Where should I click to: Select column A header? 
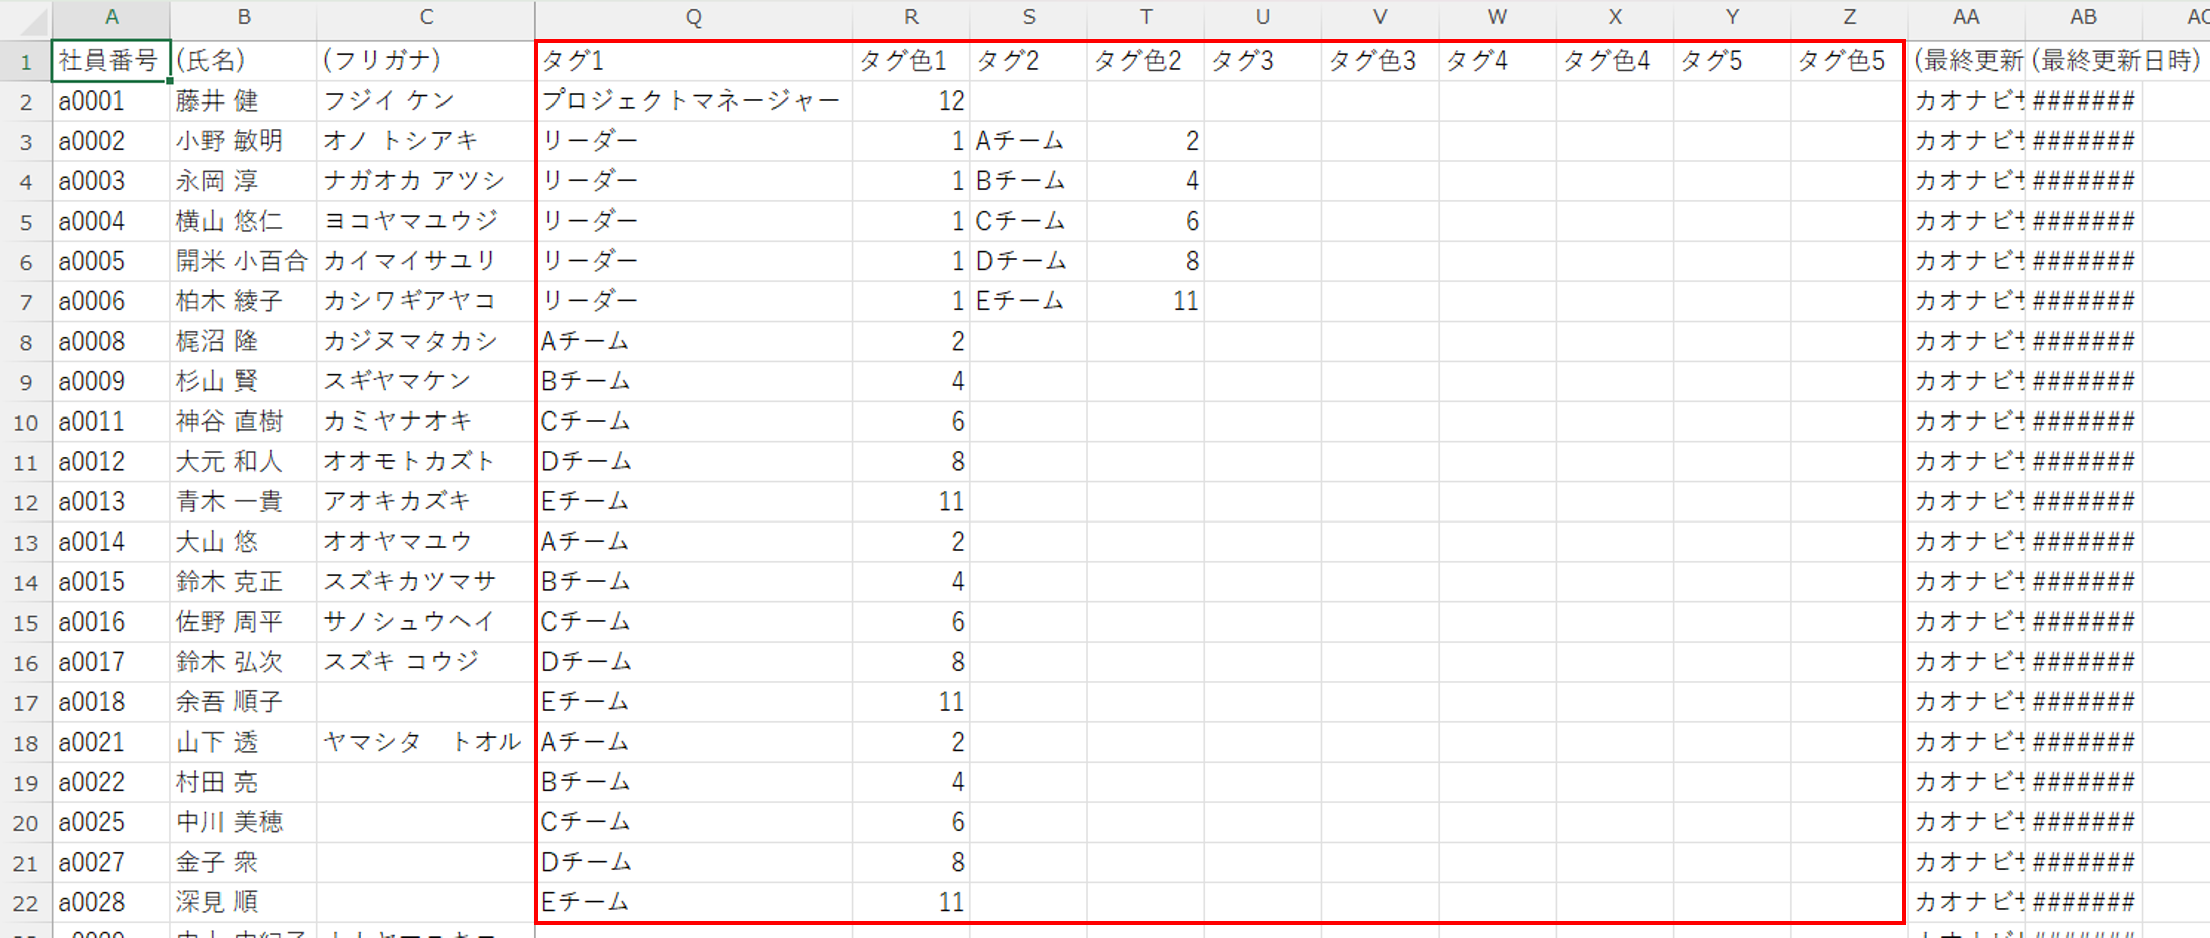[112, 17]
